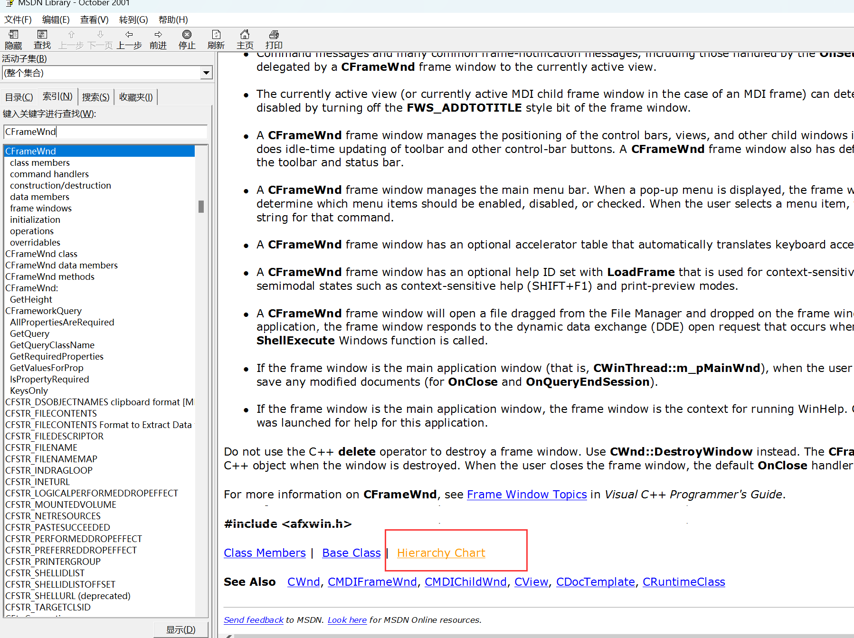The height and width of the screenshot is (638, 854).
Task: Select 'CFSTR_PRINTERGROUP' index entry
Action: click(53, 562)
